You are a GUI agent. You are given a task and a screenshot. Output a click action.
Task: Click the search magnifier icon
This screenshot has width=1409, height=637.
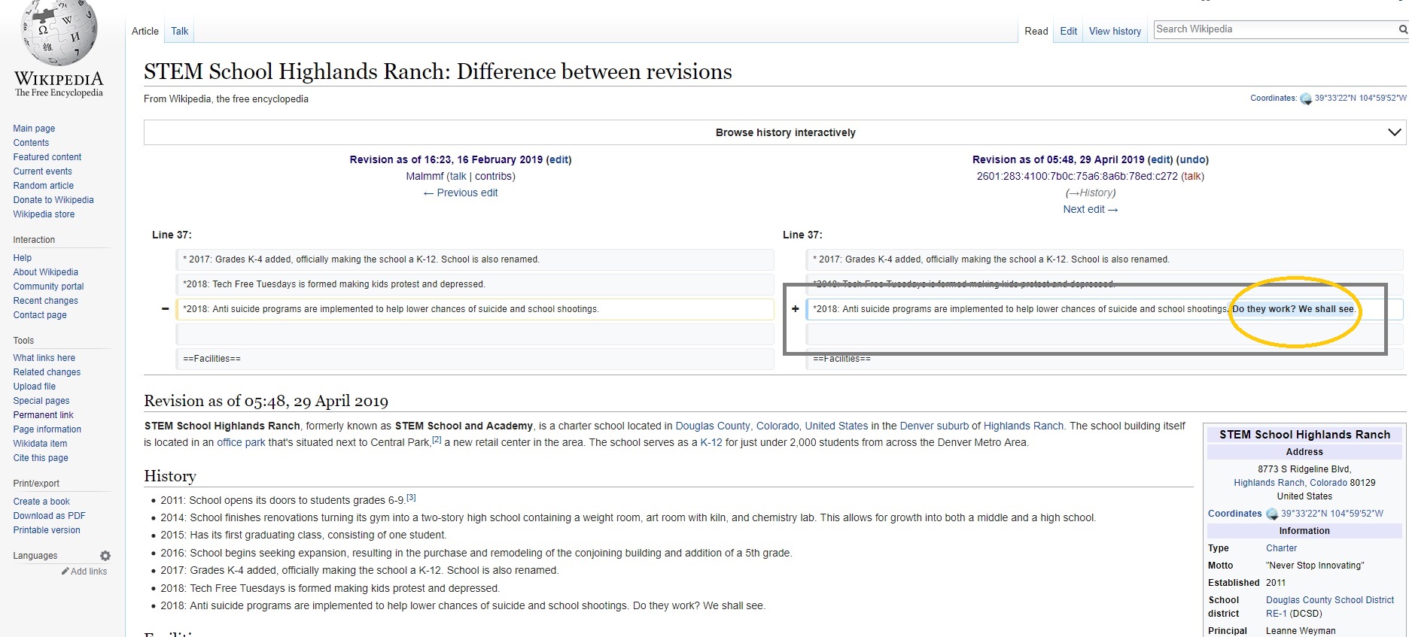tap(1403, 29)
